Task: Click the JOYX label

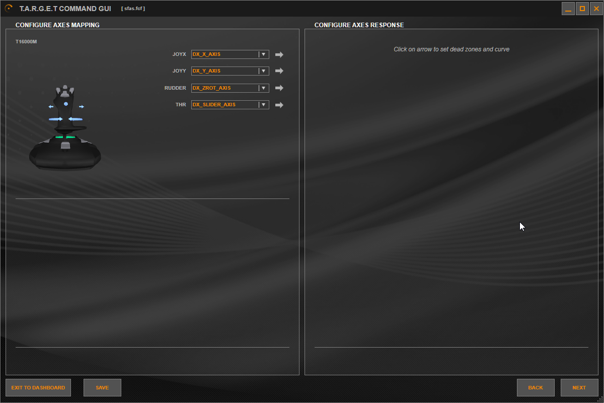Action: [179, 54]
